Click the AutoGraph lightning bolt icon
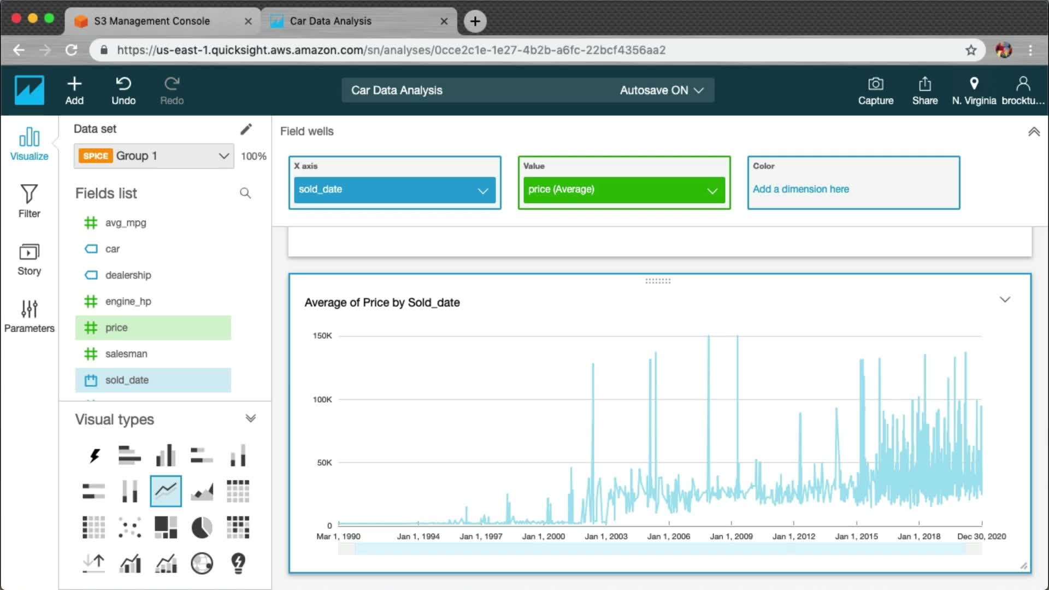Image resolution: width=1049 pixels, height=590 pixels. tap(94, 455)
